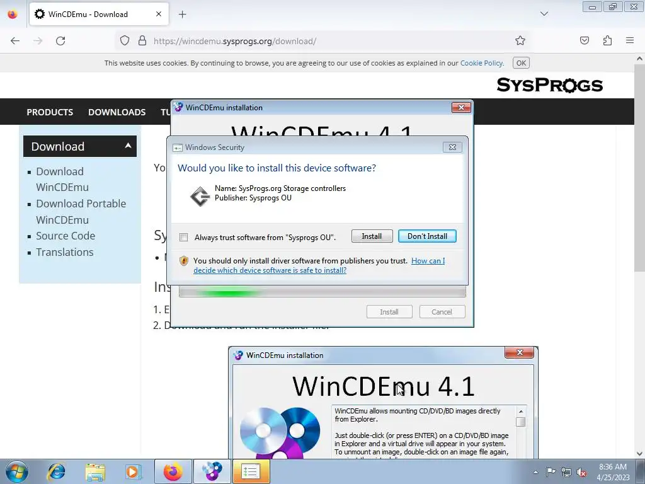Open a new browser tab

182,14
